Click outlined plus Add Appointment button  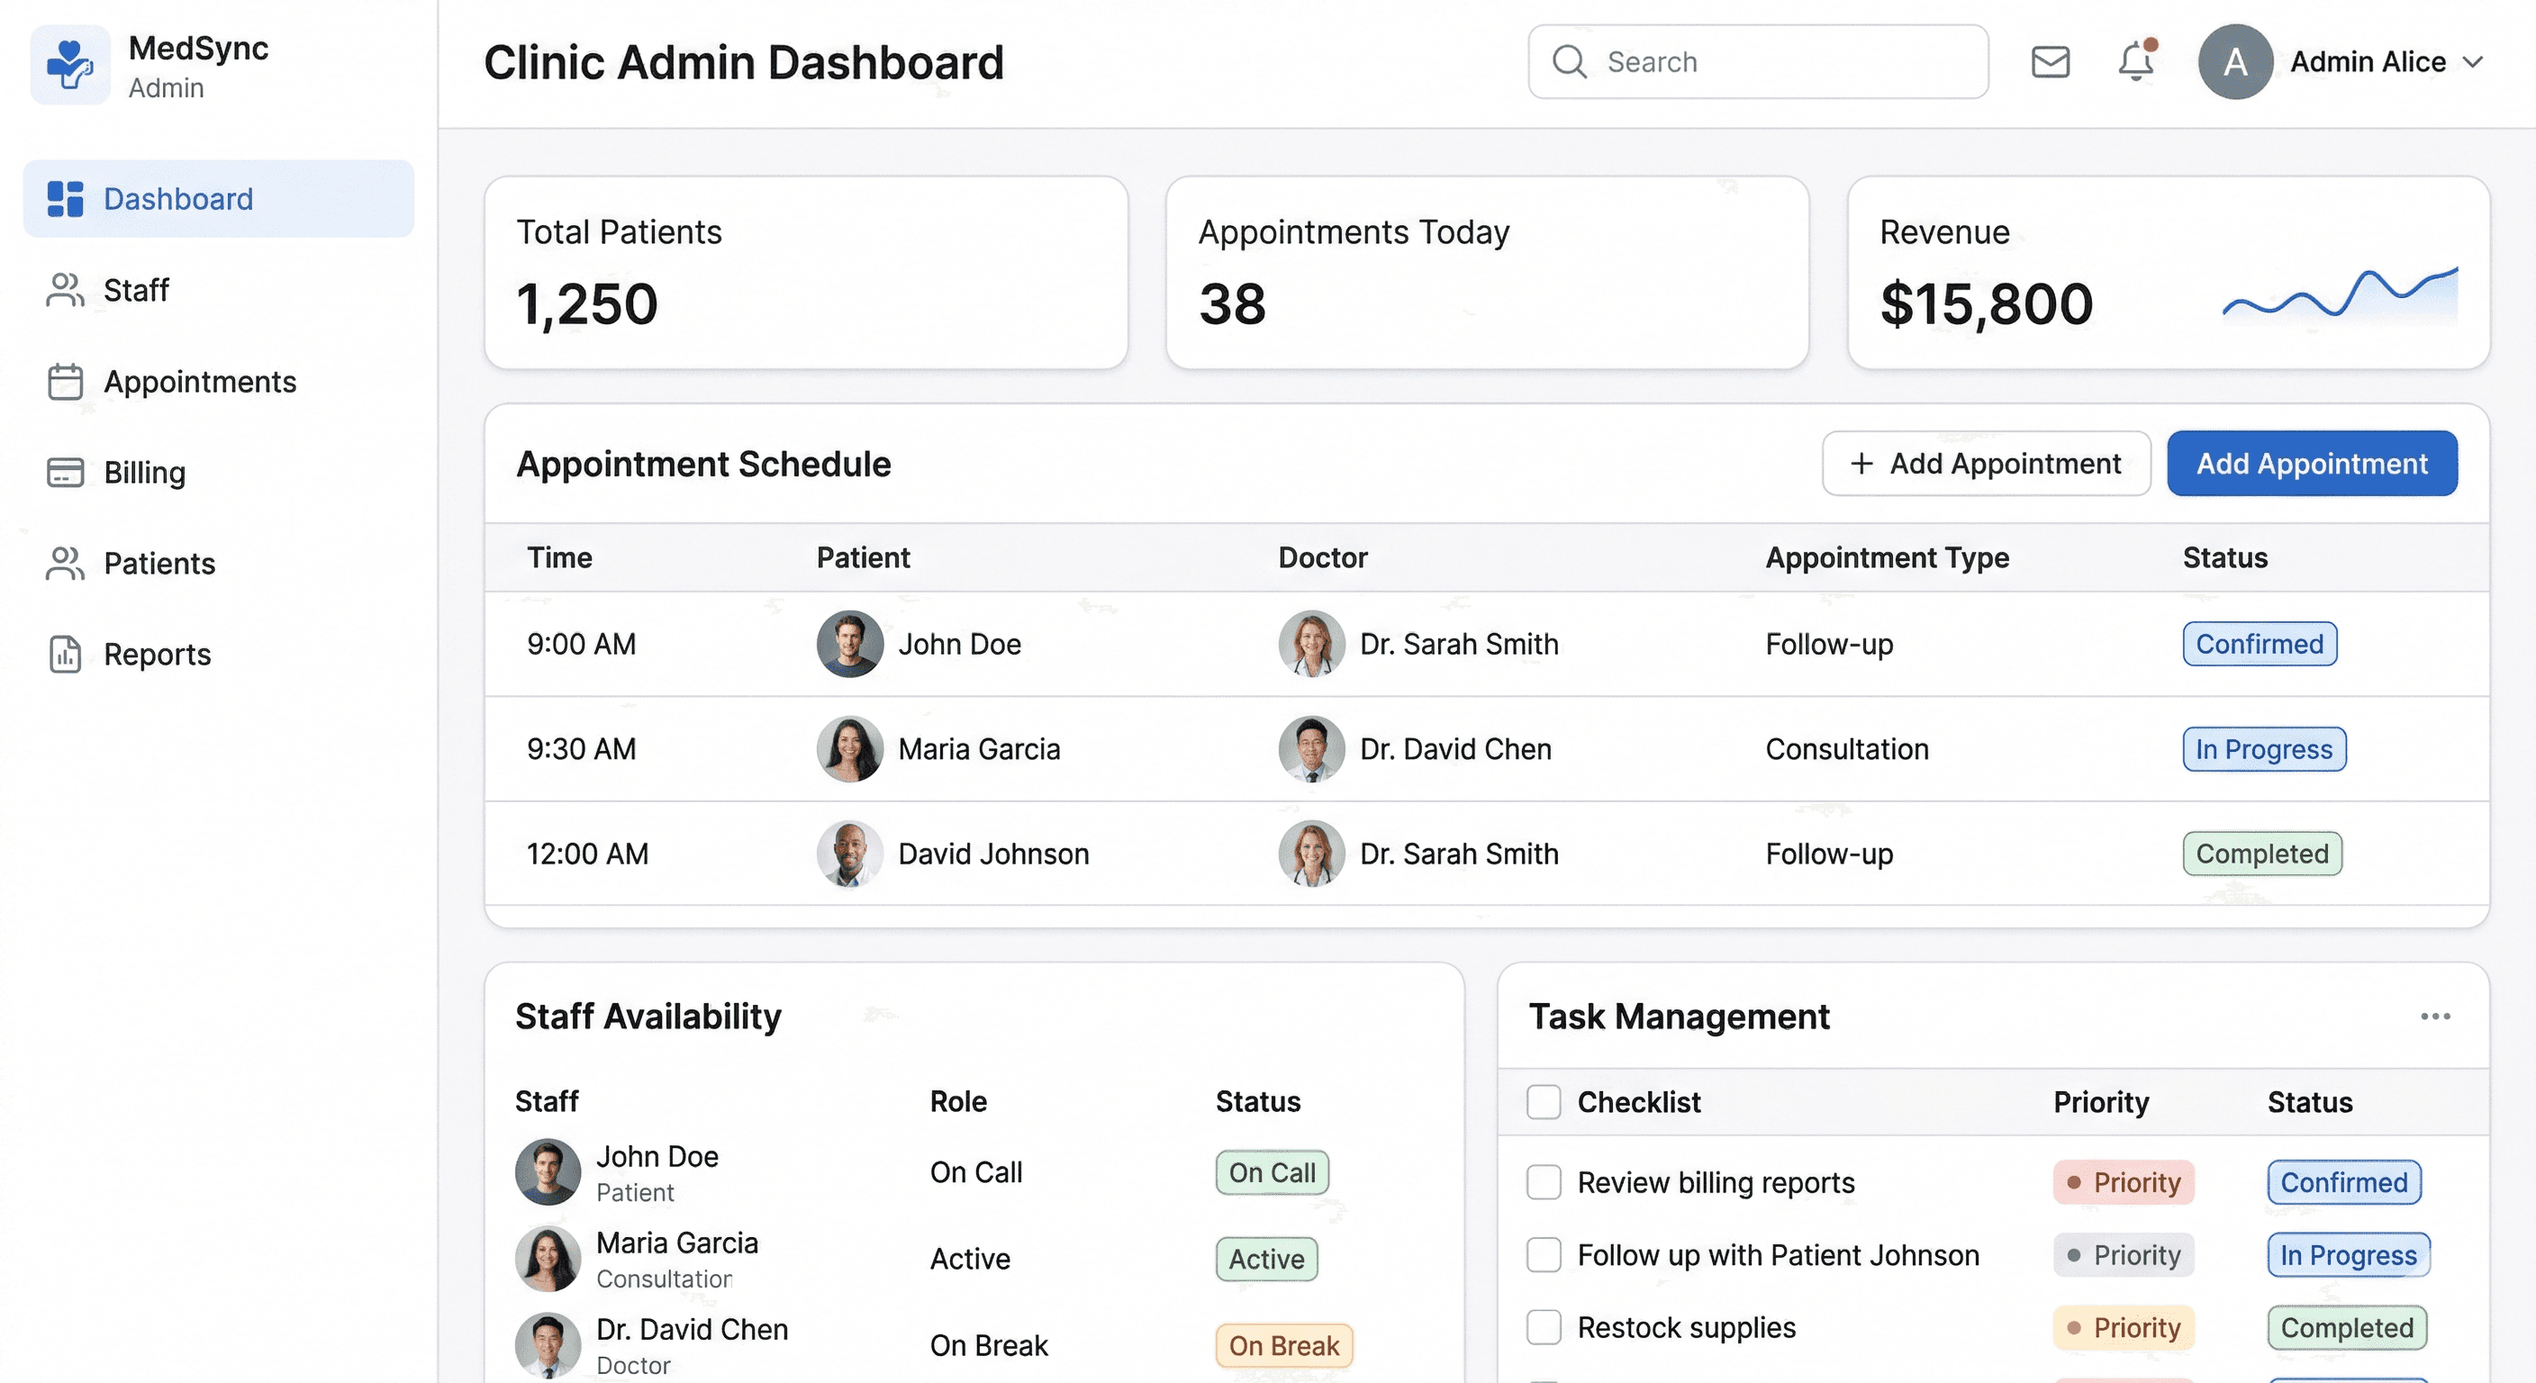[x=1985, y=464]
